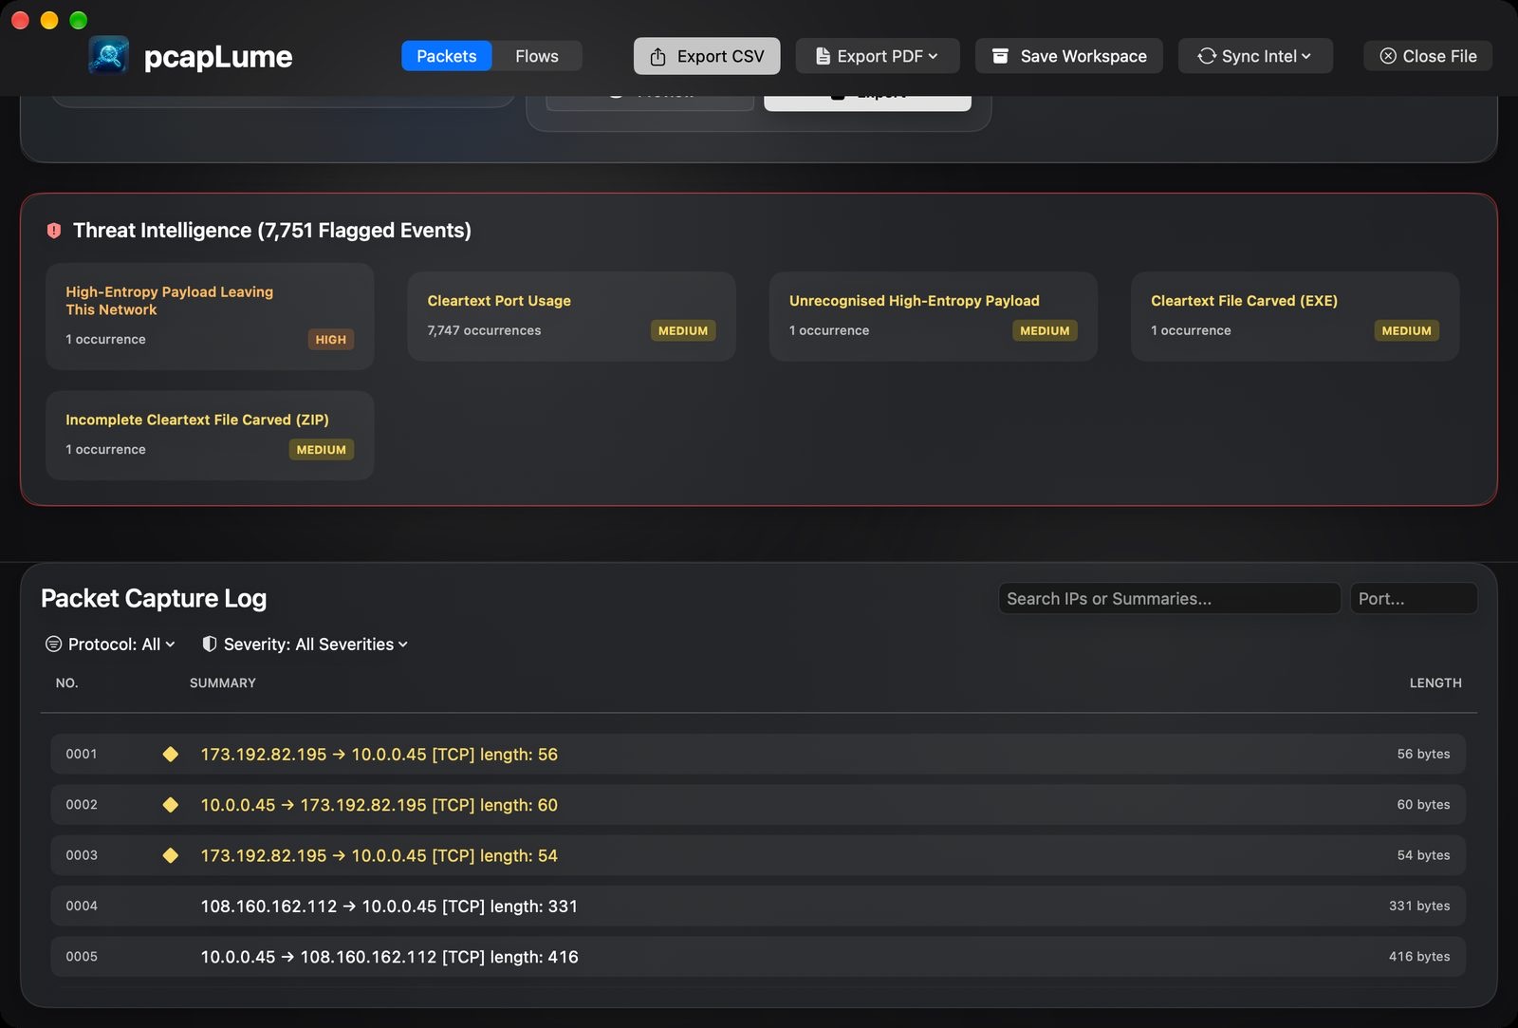This screenshot has width=1518, height=1028.
Task: Click the Export PDF document icon
Action: point(823,56)
